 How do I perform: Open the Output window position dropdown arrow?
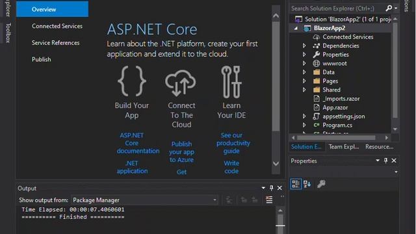(x=263, y=188)
